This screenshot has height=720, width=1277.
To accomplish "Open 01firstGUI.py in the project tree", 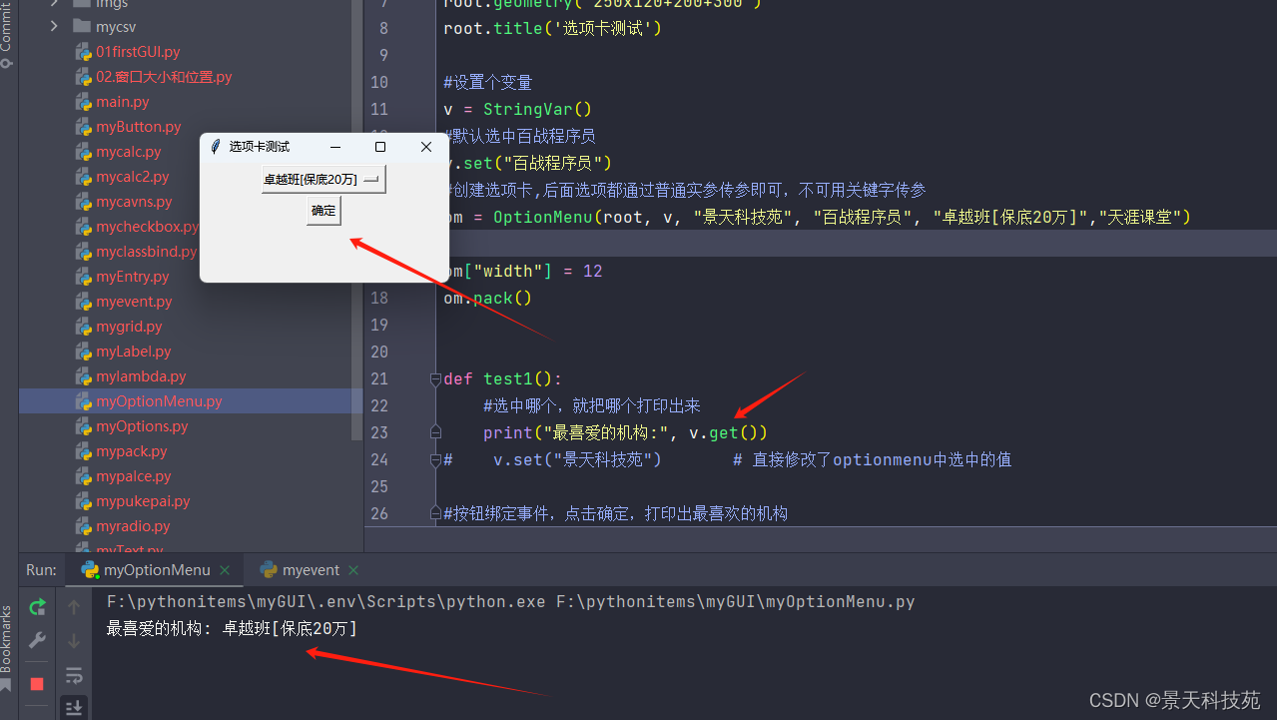I will 138,52.
